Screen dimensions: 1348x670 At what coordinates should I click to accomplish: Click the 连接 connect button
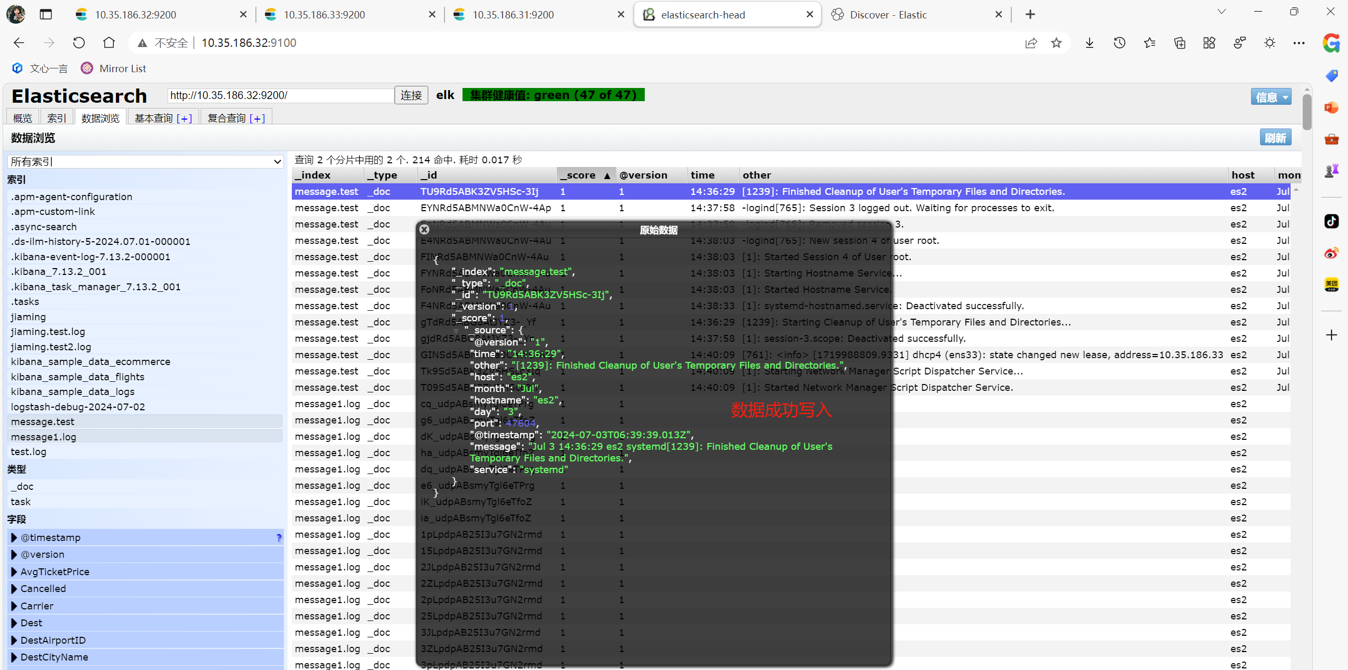pos(411,95)
